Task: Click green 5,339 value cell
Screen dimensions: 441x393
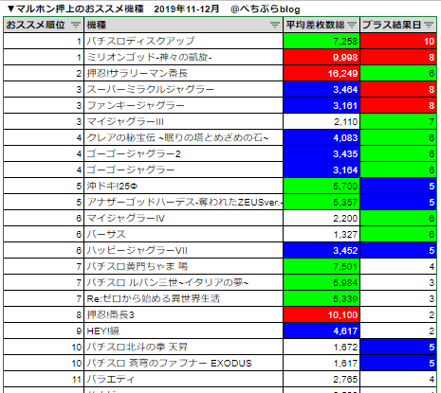Action: pos(322,298)
